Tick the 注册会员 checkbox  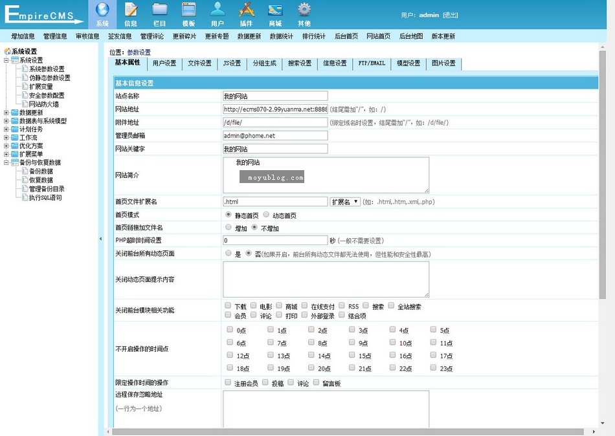coord(228,382)
